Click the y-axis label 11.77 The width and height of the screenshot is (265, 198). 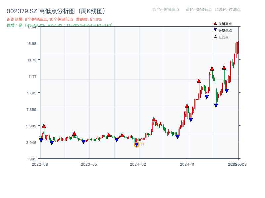32,77
